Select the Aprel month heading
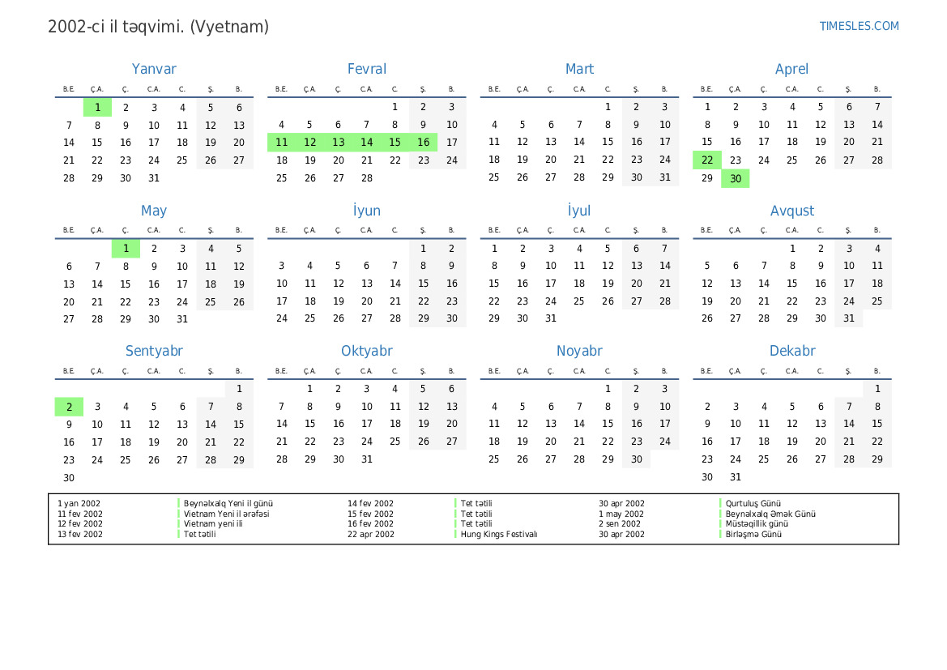This screenshot has width=947, height=670. (x=791, y=69)
